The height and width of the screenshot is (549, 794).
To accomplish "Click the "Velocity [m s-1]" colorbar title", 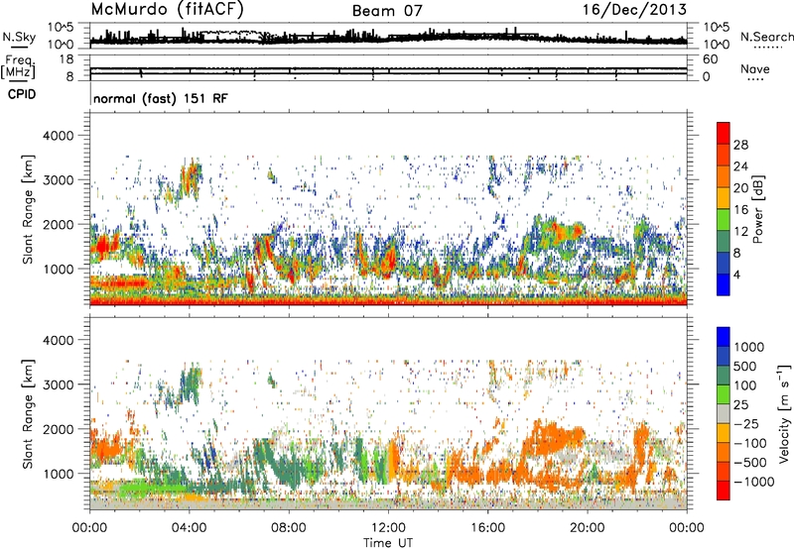I will [784, 413].
